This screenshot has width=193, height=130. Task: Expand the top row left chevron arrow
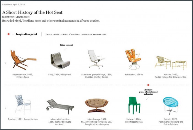click(6, 63)
